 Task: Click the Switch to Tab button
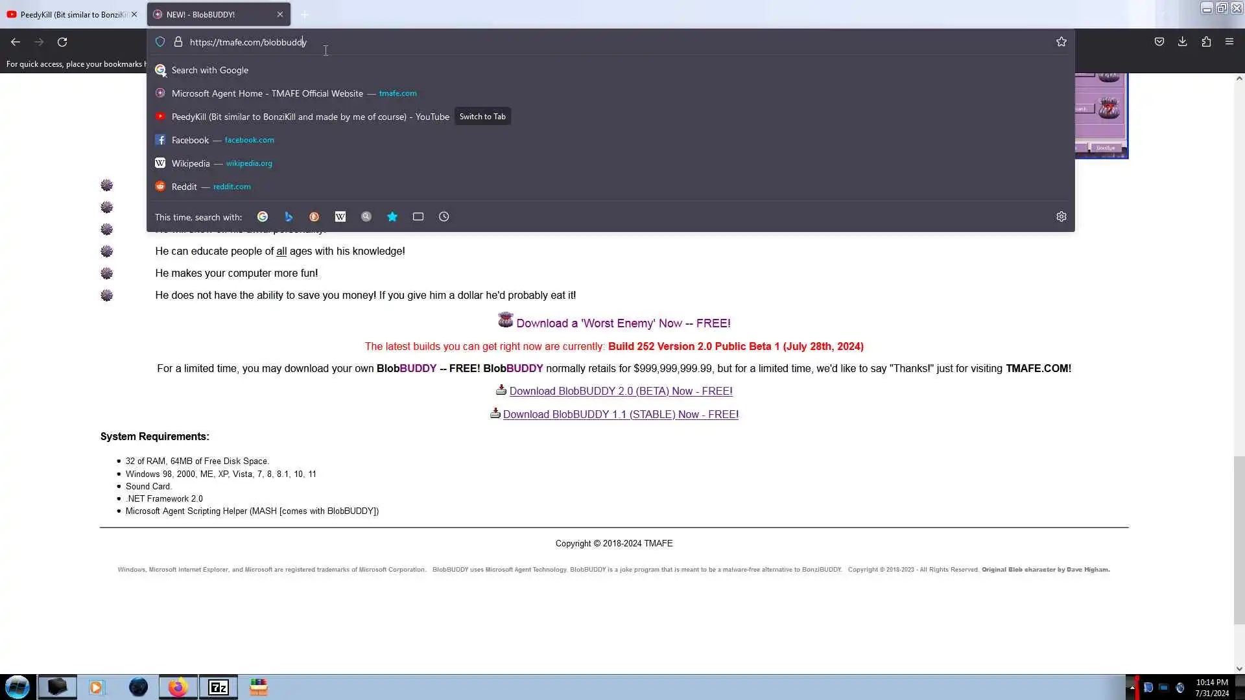pyautogui.click(x=482, y=117)
